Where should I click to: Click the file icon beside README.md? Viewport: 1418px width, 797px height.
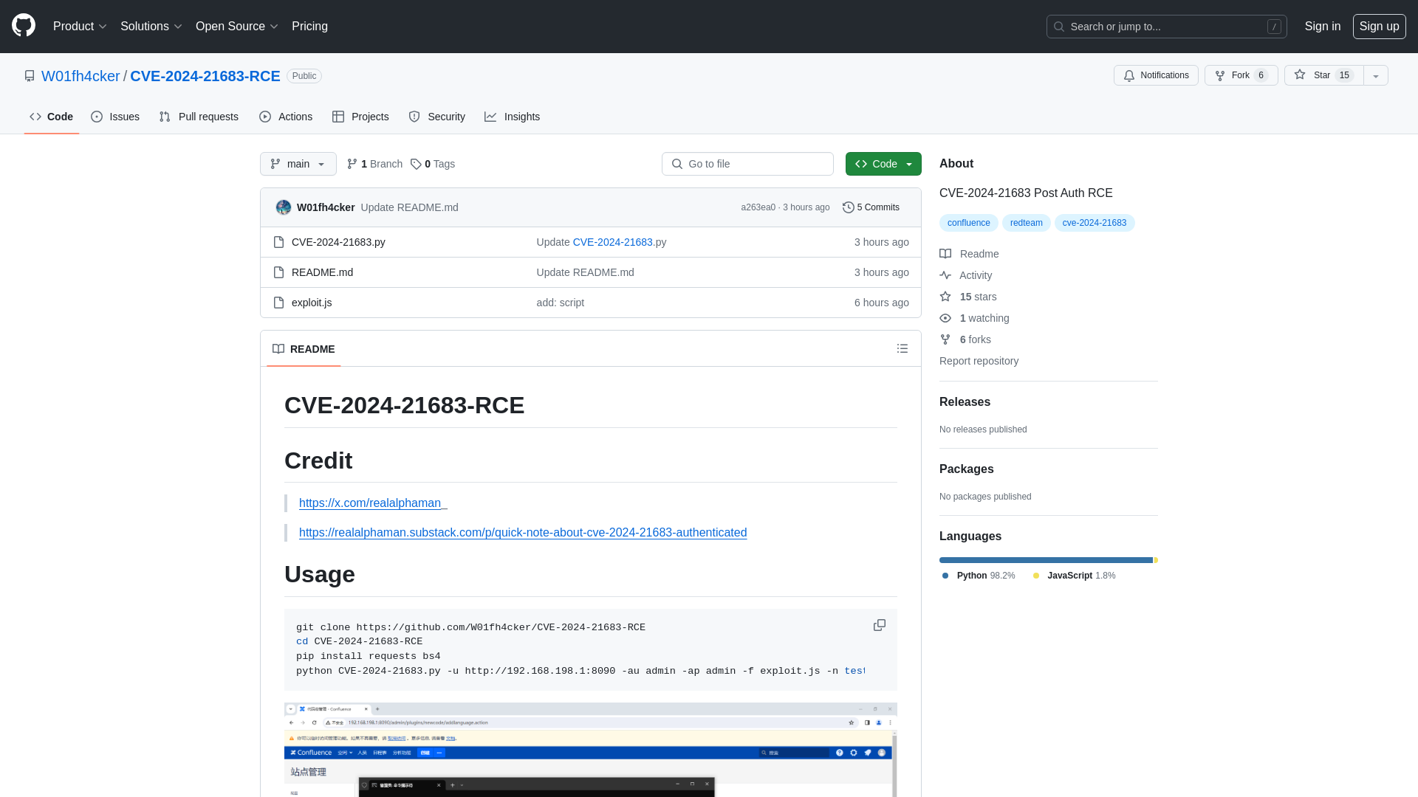278,272
